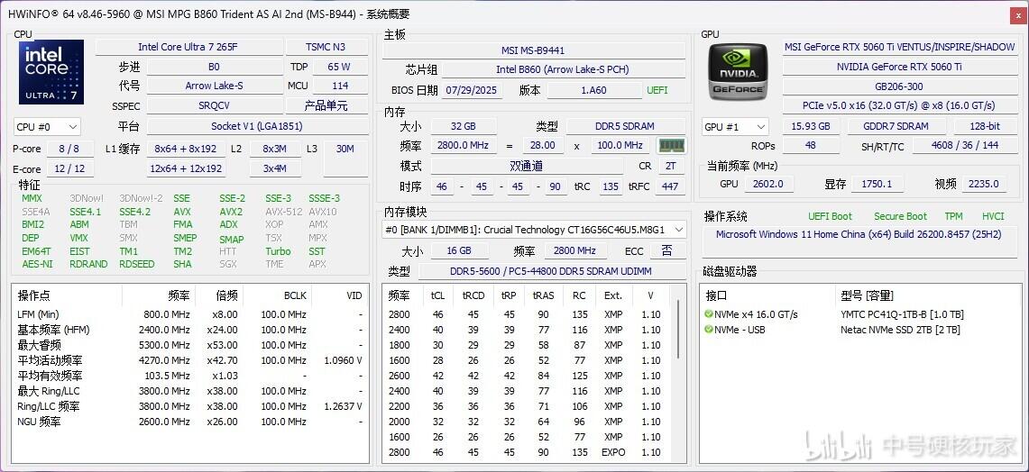The height and width of the screenshot is (472, 1029).
Task: Click the Microsoft Windows 11 Home China build text
Action: pyautogui.click(x=859, y=234)
